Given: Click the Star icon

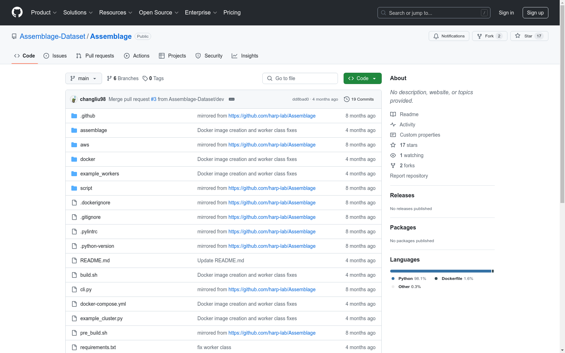Looking at the screenshot, I should click(518, 36).
